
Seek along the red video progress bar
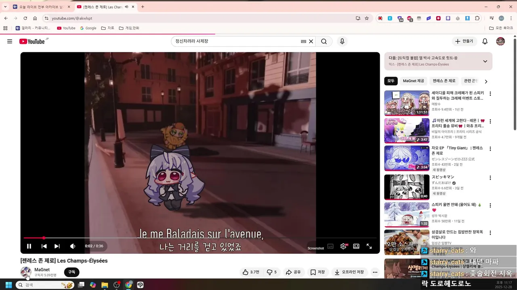click(200, 238)
